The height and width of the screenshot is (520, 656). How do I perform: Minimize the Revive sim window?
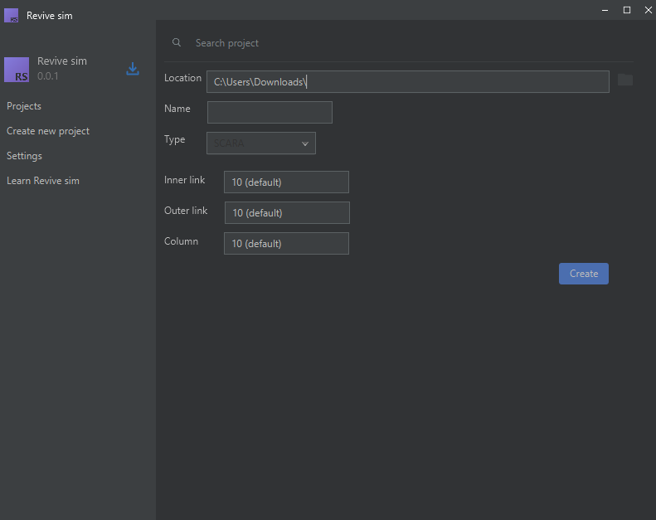click(x=605, y=10)
